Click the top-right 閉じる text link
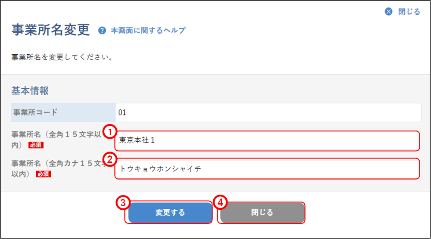This screenshot has width=431, height=239. [x=409, y=12]
